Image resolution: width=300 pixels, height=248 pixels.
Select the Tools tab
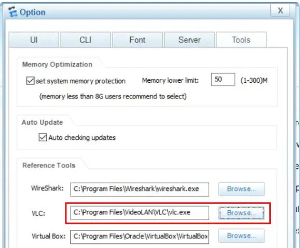pyautogui.click(x=241, y=40)
